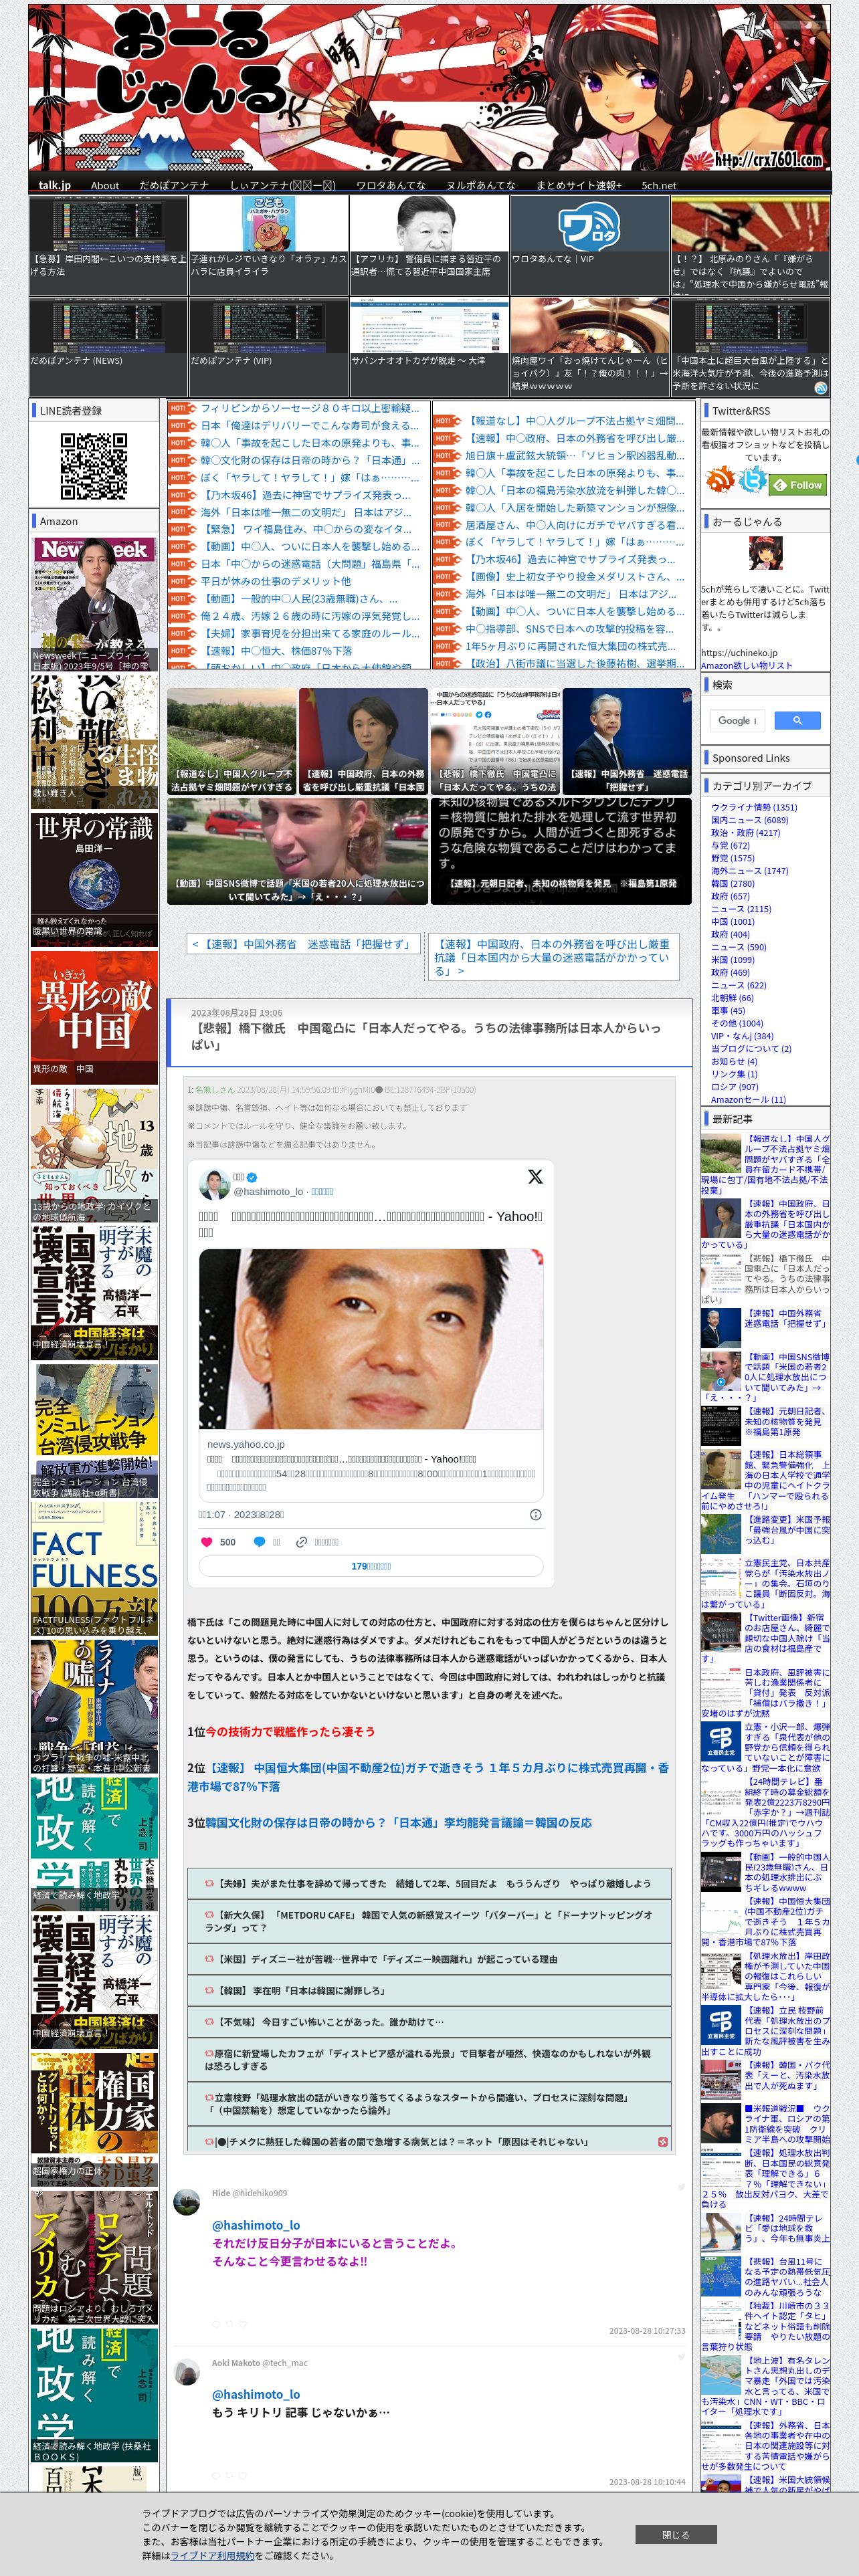859x2576 pixels.
Task: Open category 韓国 (2780)
Action: (x=733, y=884)
